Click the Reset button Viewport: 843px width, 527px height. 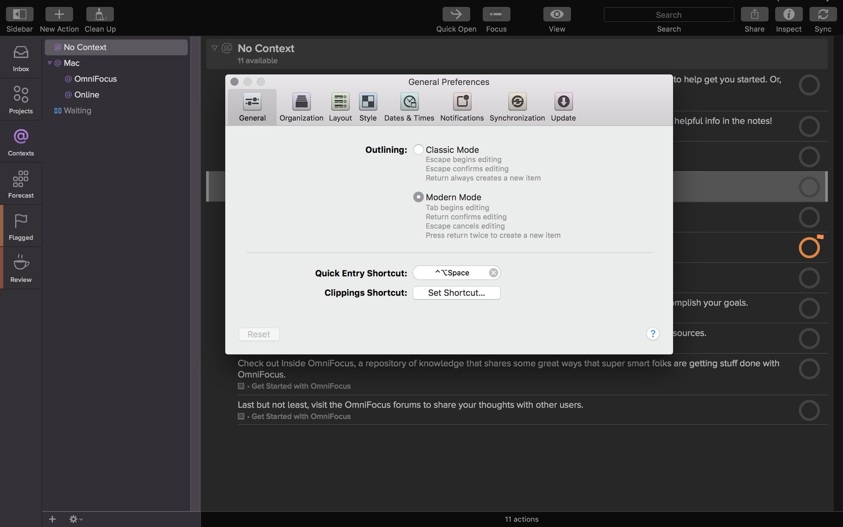tap(259, 334)
